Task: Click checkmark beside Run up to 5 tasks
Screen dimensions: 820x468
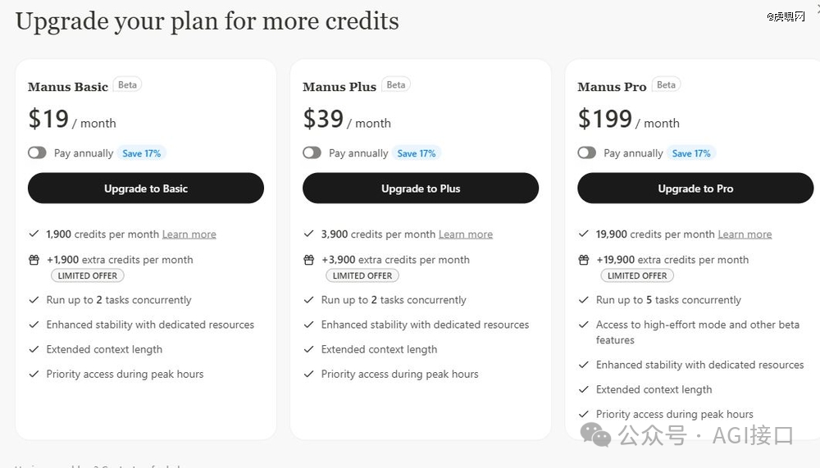Action: (x=584, y=300)
